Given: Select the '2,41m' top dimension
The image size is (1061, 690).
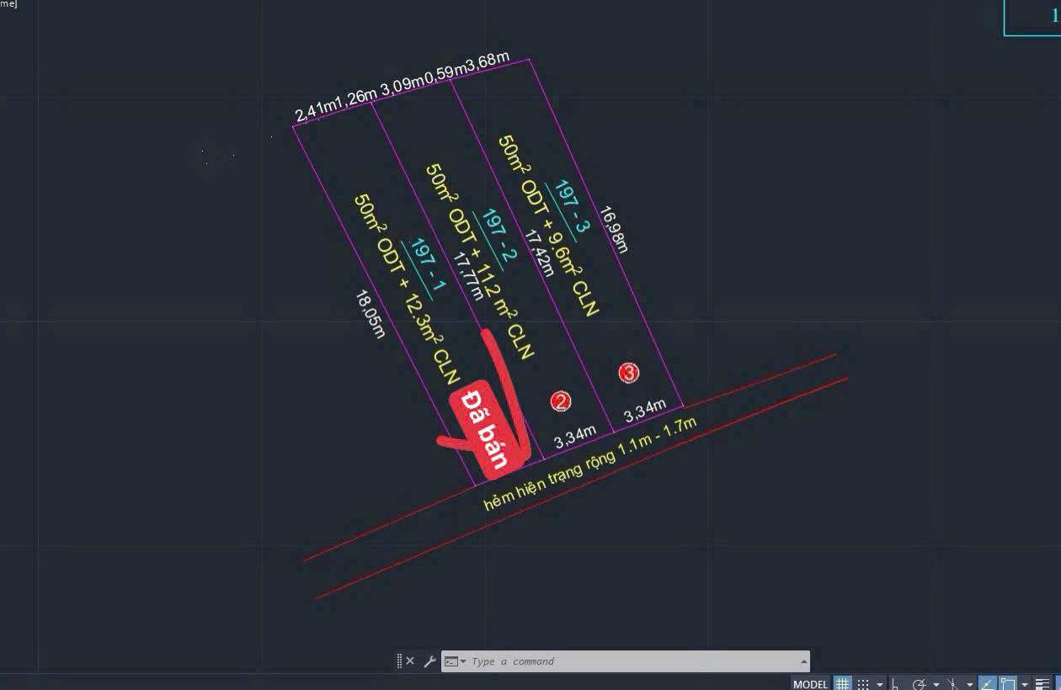Looking at the screenshot, I should (x=314, y=111).
